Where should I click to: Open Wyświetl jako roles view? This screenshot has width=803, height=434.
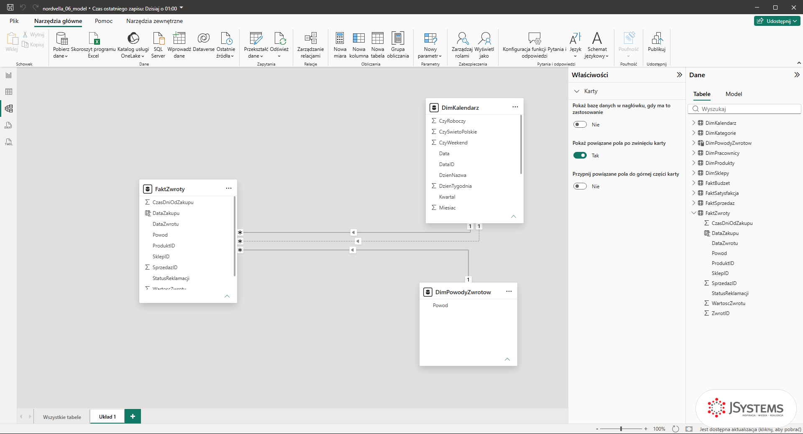coord(484,45)
